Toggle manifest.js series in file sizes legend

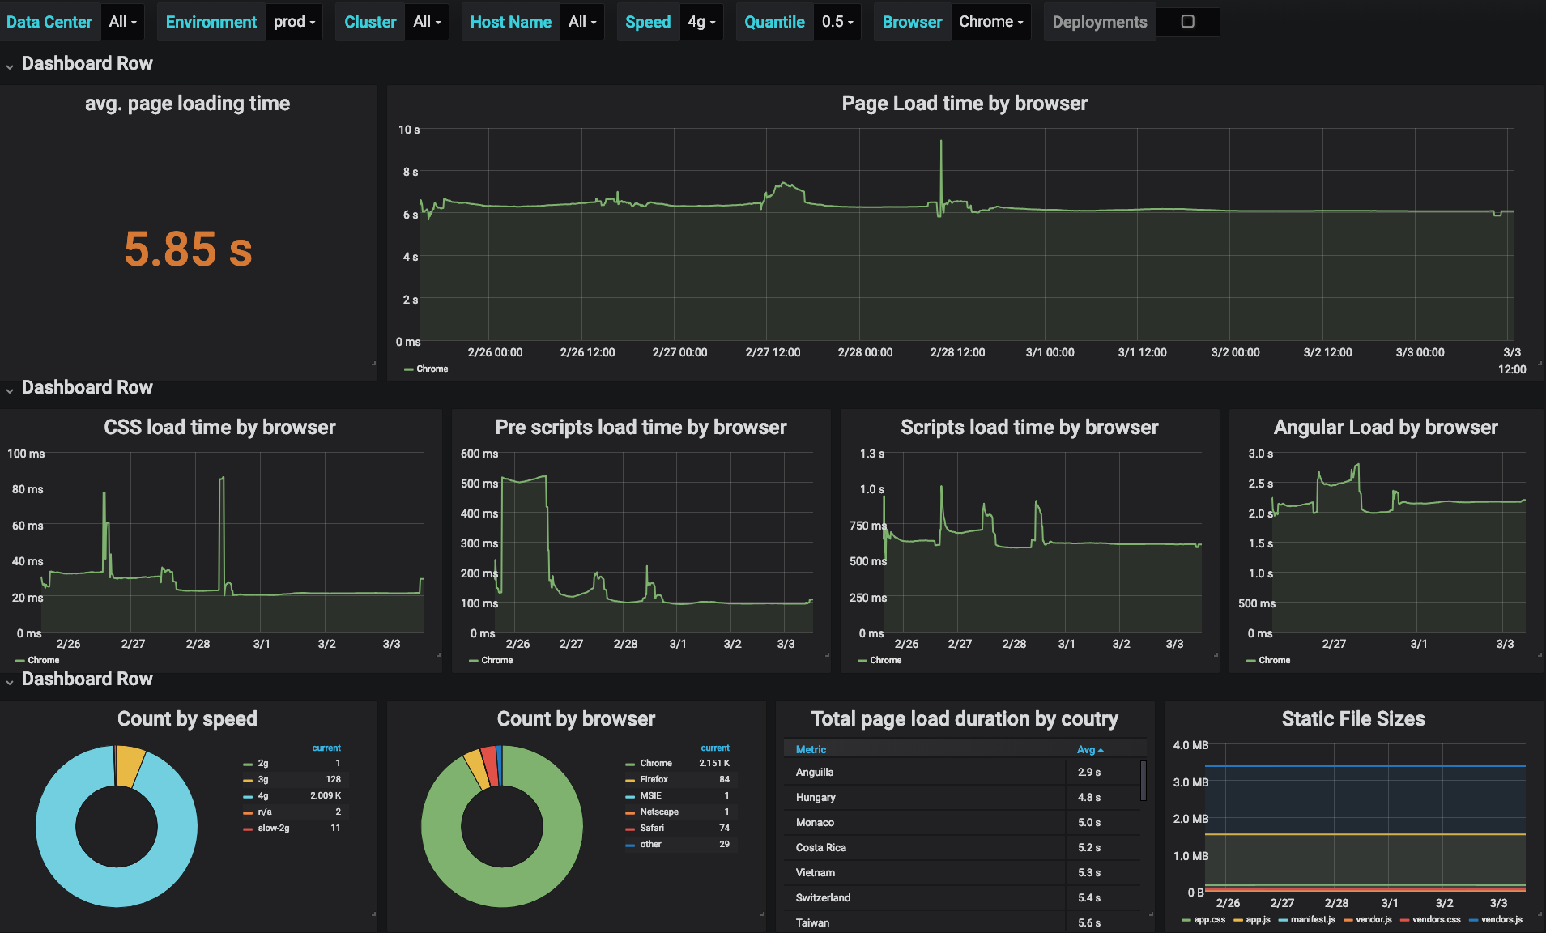[1312, 919]
